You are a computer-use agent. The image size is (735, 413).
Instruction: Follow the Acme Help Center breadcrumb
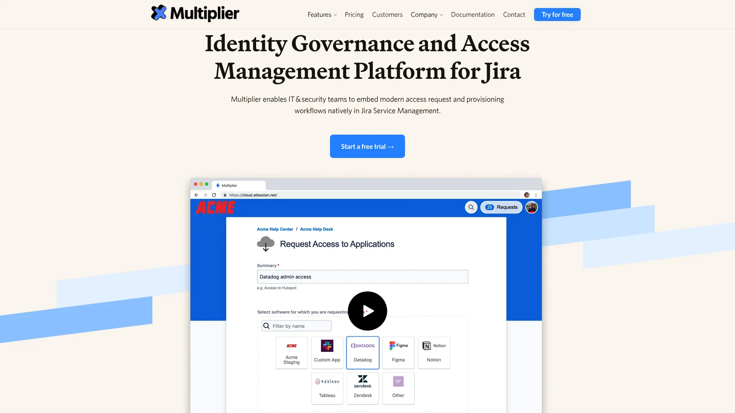(275, 229)
